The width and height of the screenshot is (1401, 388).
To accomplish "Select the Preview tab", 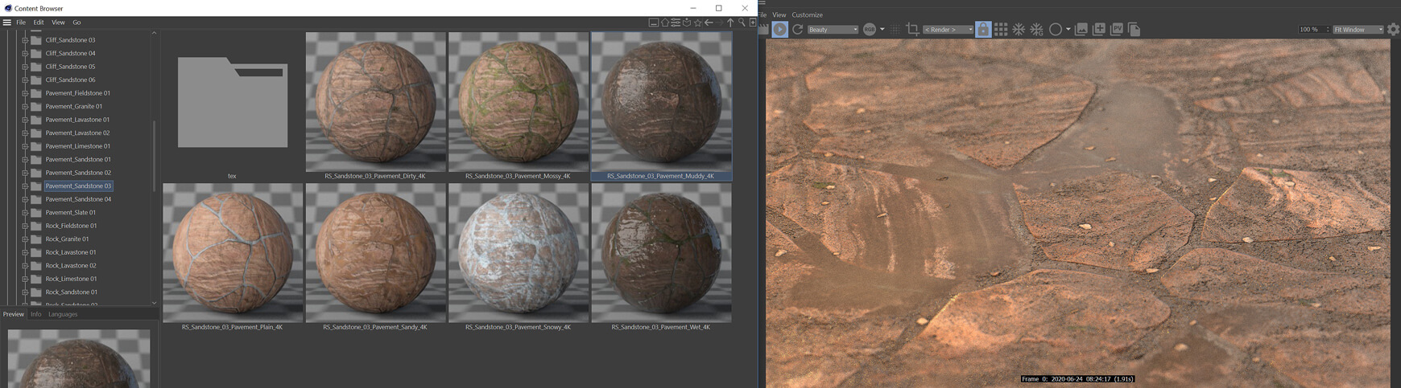I will click(13, 314).
